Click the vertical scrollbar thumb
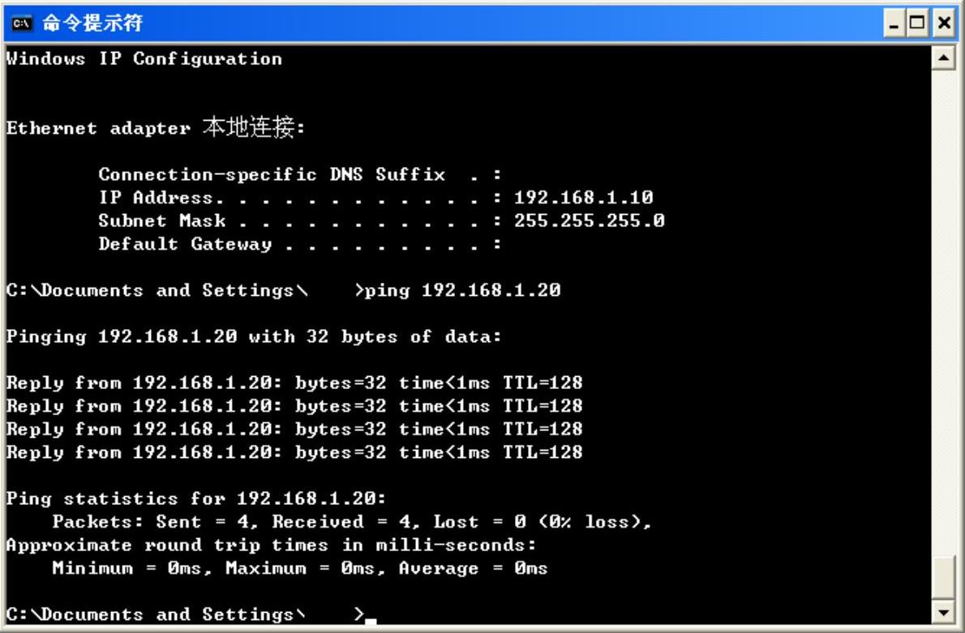The image size is (965, 633). pyautogui.click(x=943, y=577)
